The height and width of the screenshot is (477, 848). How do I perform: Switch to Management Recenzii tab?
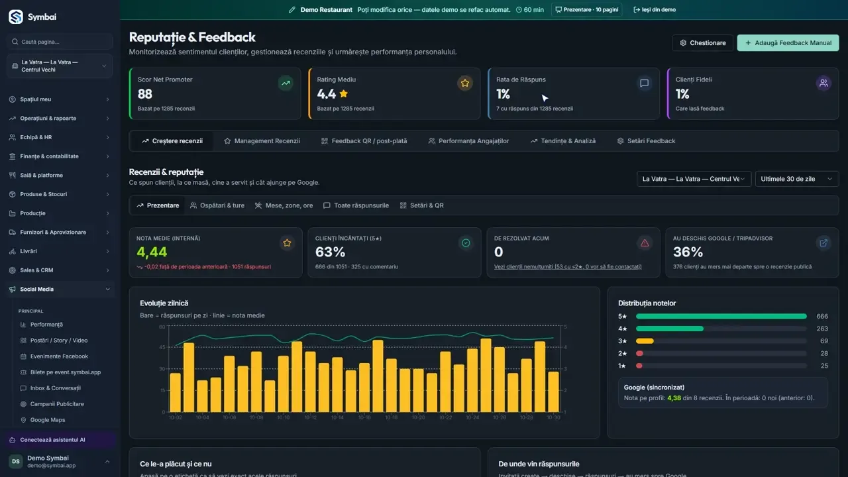(262, 141)
